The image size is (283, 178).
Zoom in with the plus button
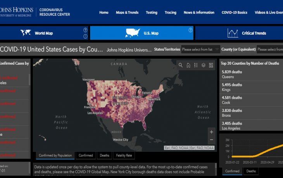(x=212, y=132)
